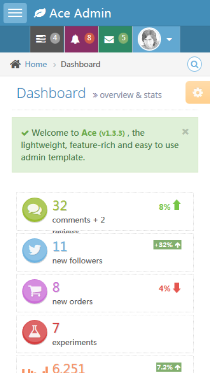Click the user avatar photo
This screenshot has height=373, width=210.
[149, 39]
